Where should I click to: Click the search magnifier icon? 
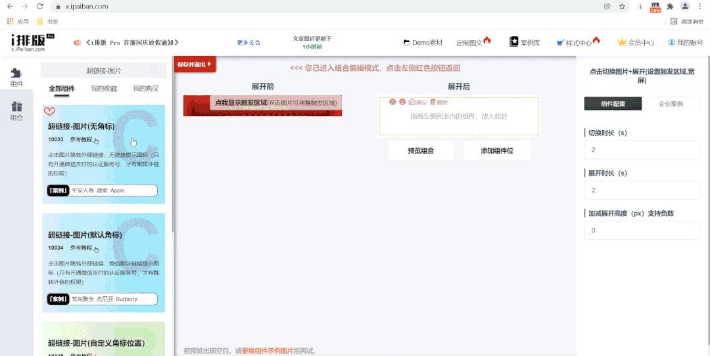point(154,70)
